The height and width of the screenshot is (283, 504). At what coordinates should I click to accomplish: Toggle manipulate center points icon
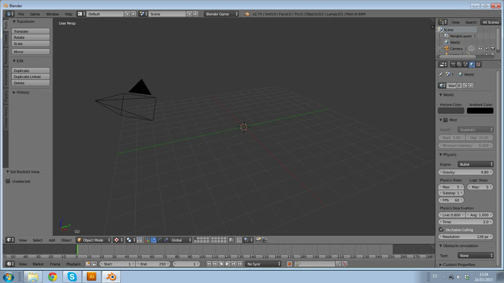pyautogui.click(x=139, y=240)
